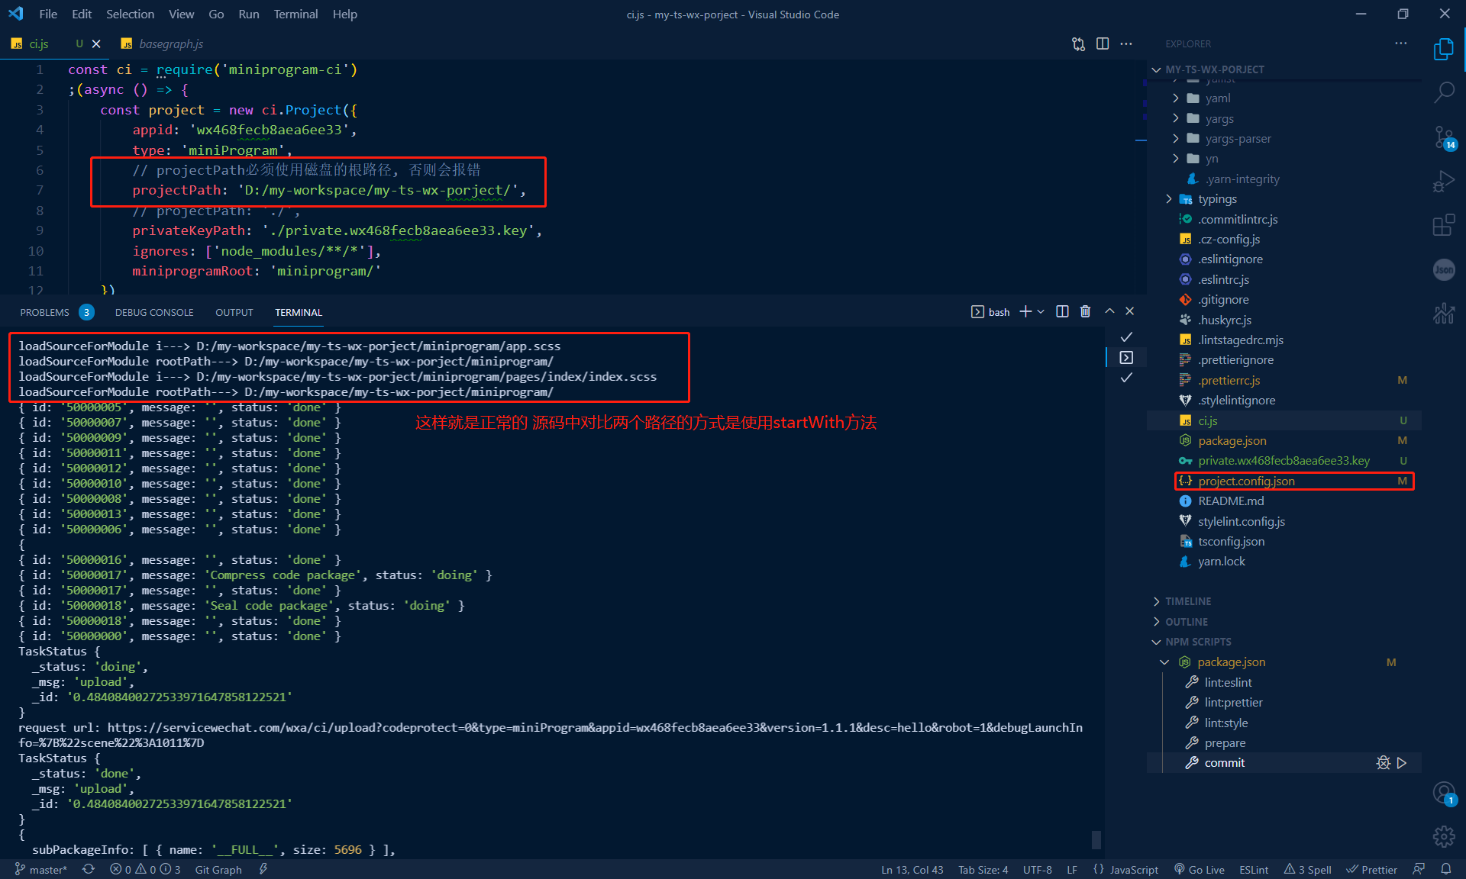The height and width of the screenshot is (879, 1466).
Task: Open the Terminal menu
Action: 295,14
